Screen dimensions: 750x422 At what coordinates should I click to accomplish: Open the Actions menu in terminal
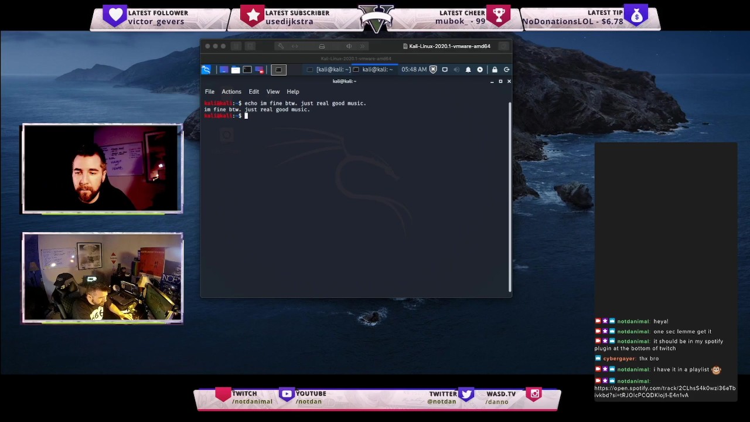click(231, 91)
